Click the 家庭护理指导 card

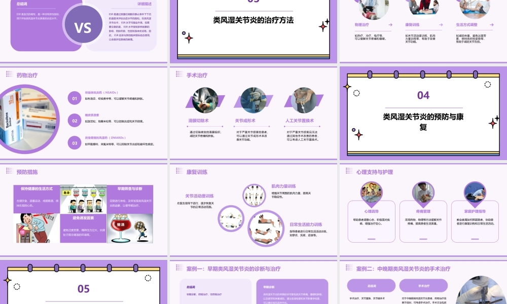click(x=475, y=221)
